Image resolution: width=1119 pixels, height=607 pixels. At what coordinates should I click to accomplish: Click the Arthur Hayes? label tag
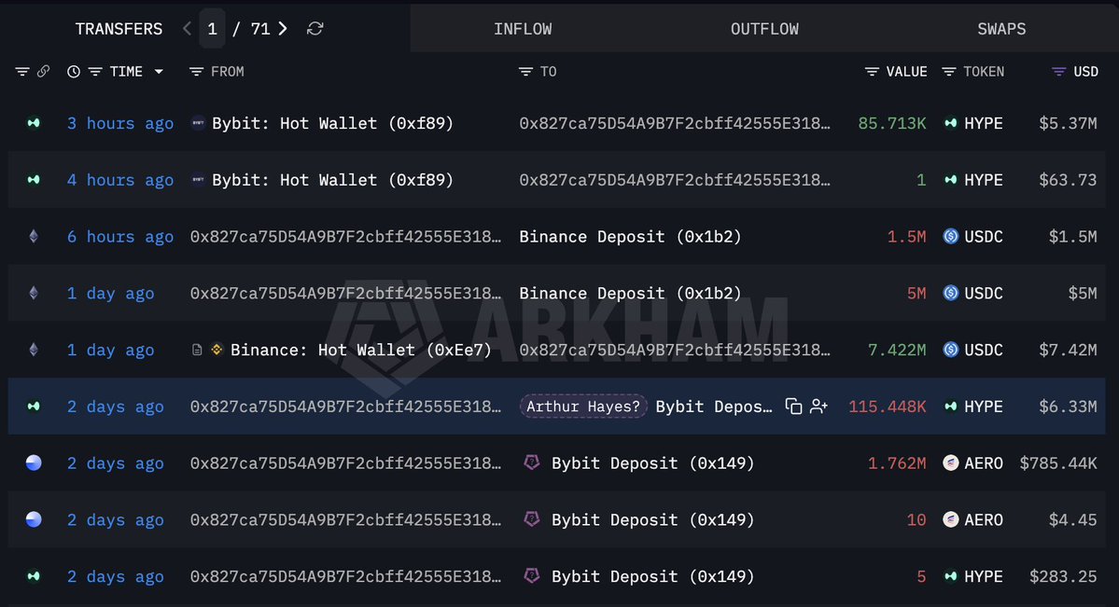[583, 406]
